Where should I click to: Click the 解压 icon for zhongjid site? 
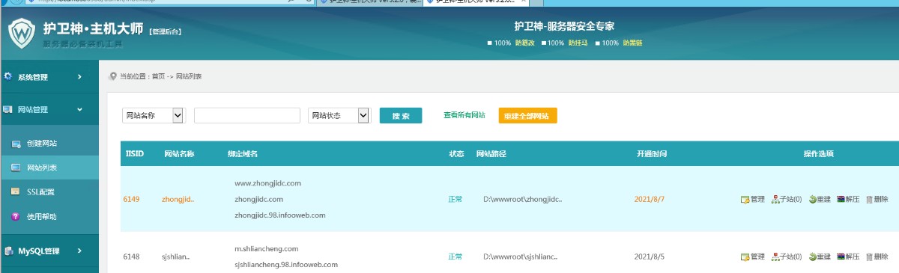click(x=841, y=200)
